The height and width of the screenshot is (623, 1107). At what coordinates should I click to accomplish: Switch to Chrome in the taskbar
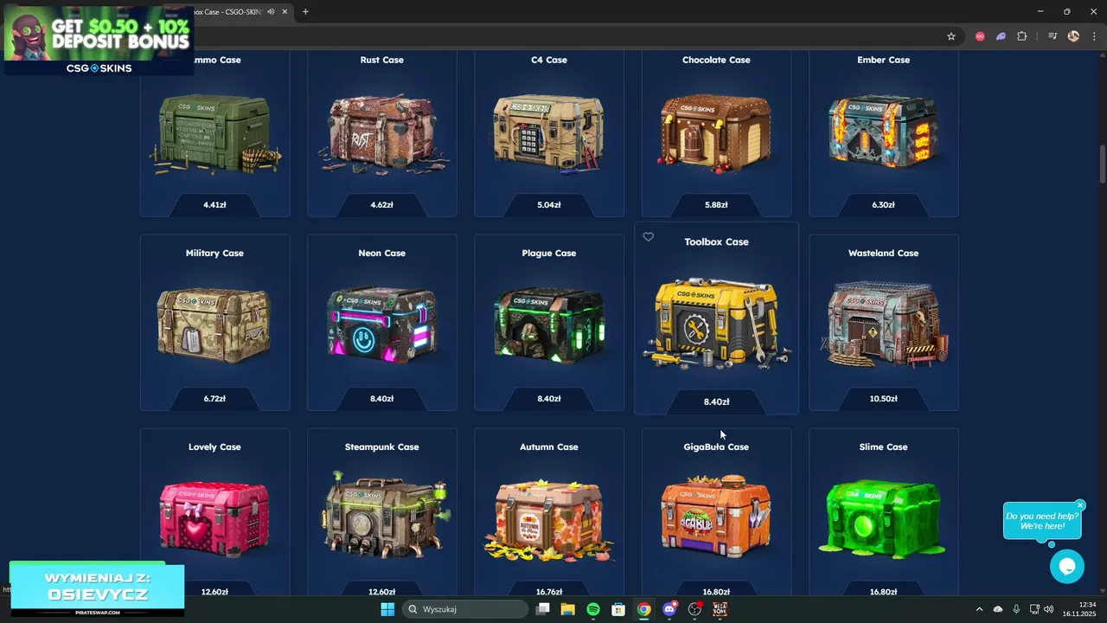click(644, 609)
